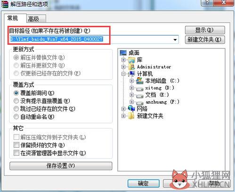Click the 确定 button
The height and width of the screenshot is (192, 235).
click(144, 183)
